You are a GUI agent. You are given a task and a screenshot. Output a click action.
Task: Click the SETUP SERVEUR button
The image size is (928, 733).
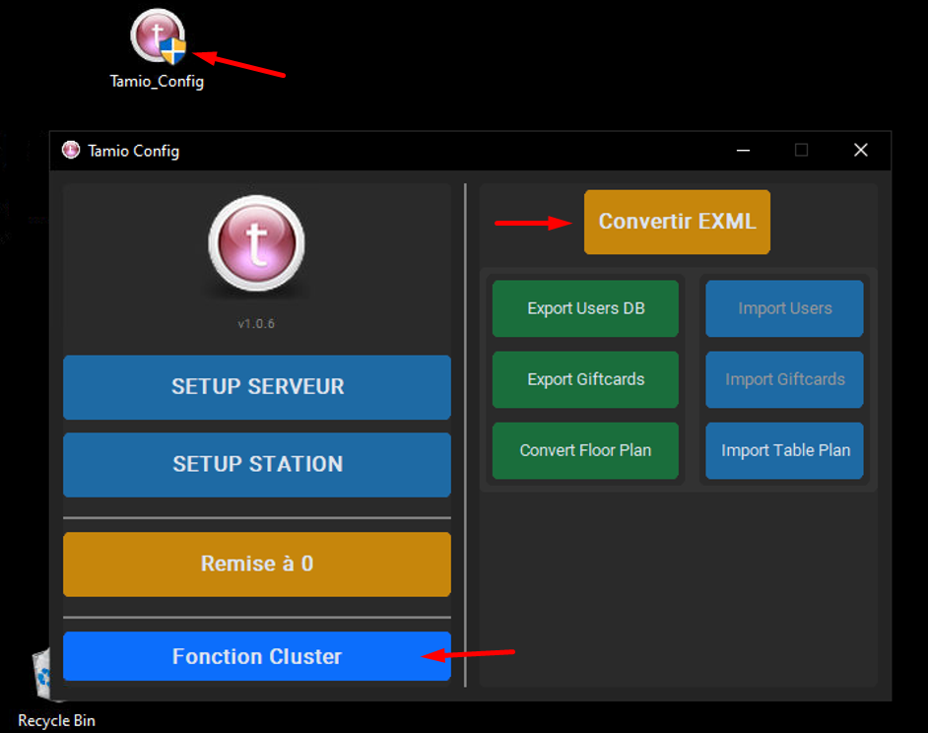point(257,387)
